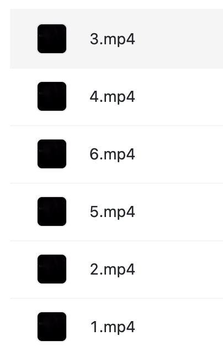Click blank area of 6.mp4 row

click(179, 154)
